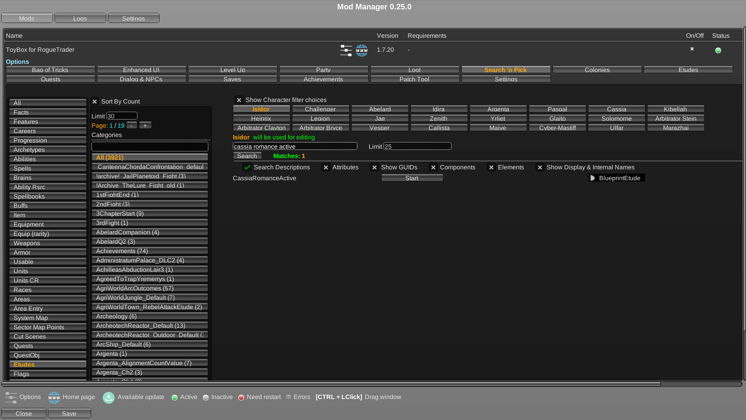
Task: Go to next page with plus button
Action: pos(145,125)
